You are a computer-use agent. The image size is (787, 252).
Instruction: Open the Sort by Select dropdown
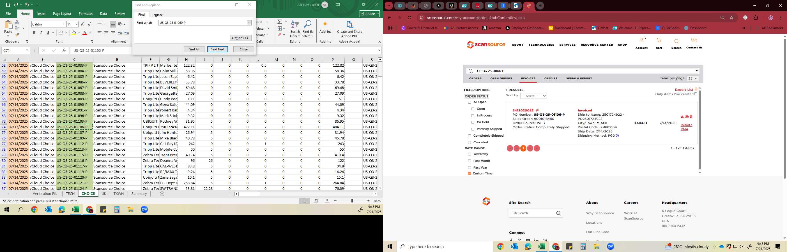point(533,96)
